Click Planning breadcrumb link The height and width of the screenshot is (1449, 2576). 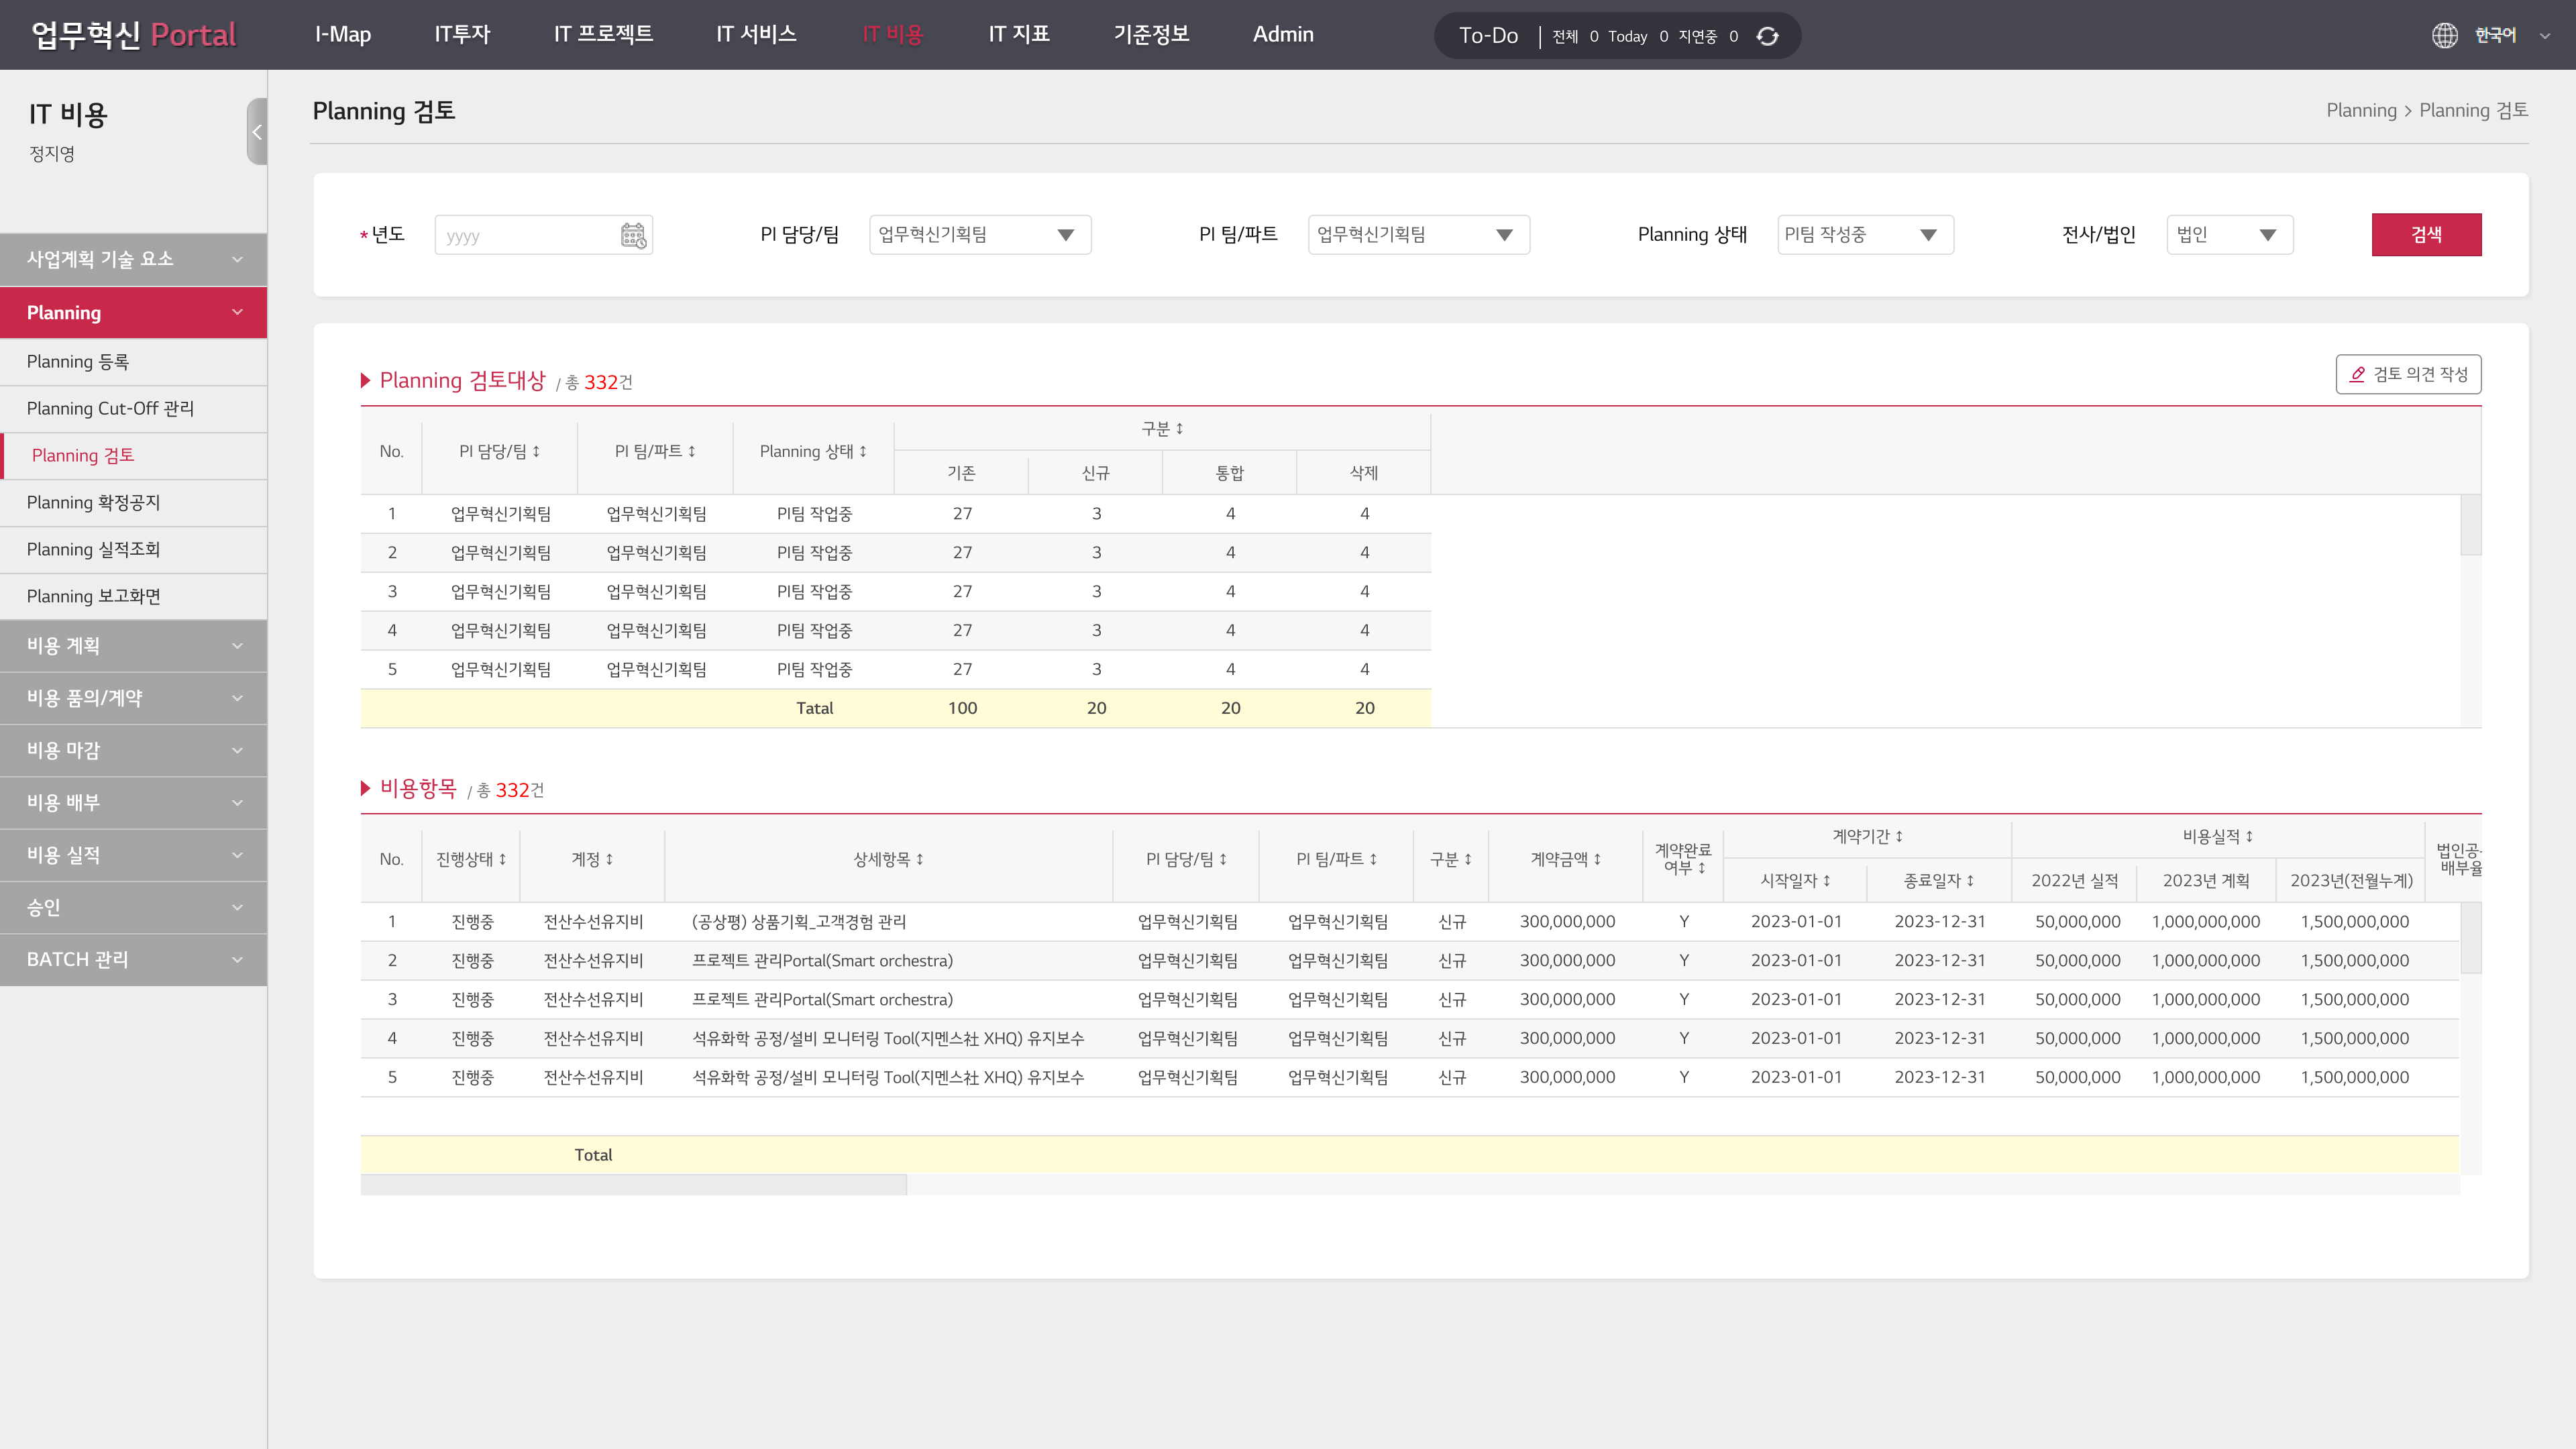point(2361,110)
